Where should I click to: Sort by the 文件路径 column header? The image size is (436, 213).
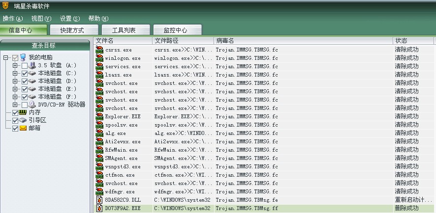(x=183, y=41)
